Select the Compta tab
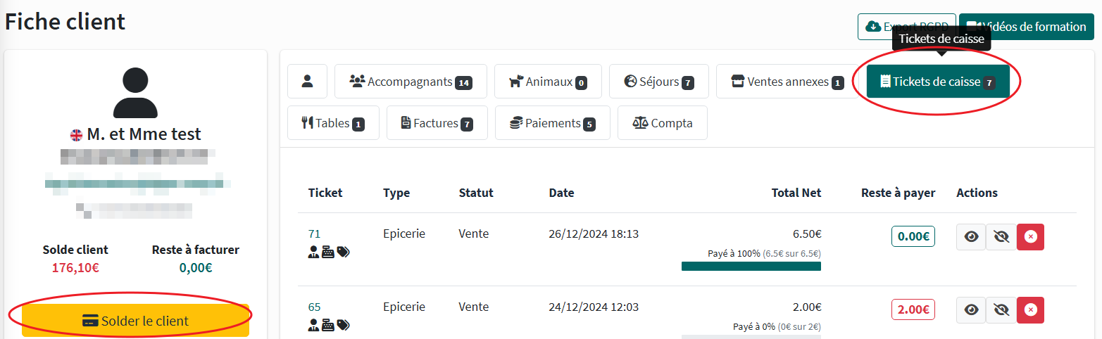This screenshot has width=1102, height=339. pyautogui.click(x=662, y=123)
